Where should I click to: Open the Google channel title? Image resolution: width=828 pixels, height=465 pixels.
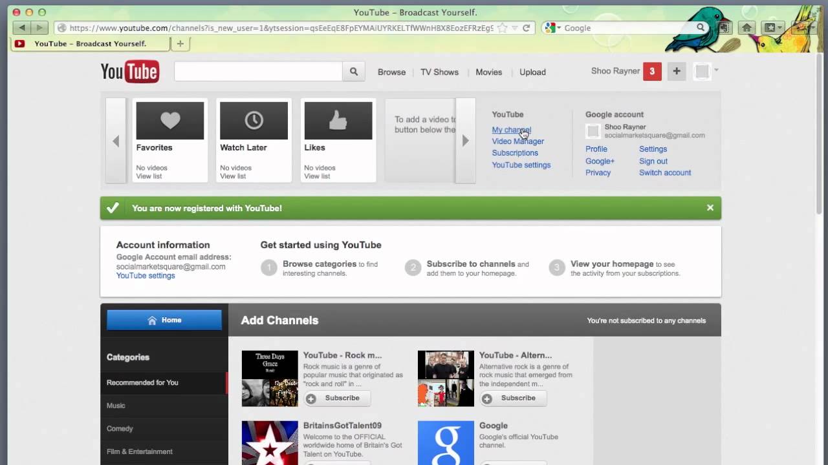tap(494, 426)
